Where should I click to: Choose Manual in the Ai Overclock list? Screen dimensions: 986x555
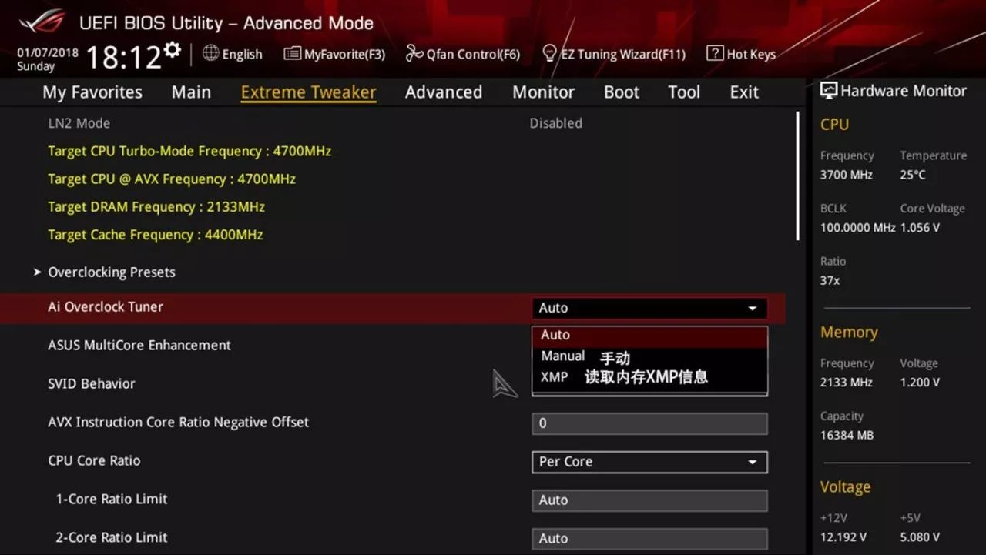click(649, 357)
